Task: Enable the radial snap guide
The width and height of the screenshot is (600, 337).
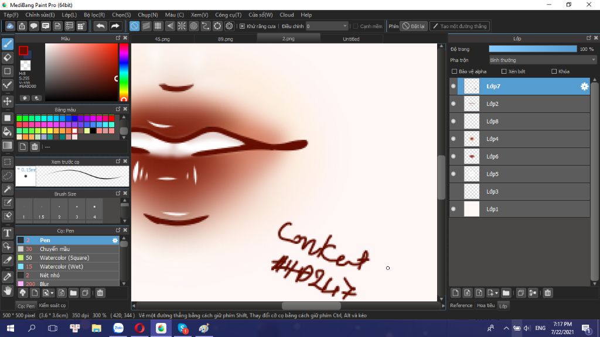Action: [182, 26]
